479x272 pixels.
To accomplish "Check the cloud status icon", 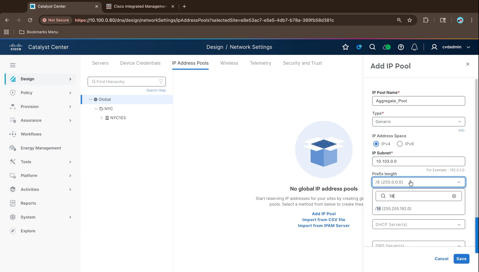I will click(x=387, y=47).
